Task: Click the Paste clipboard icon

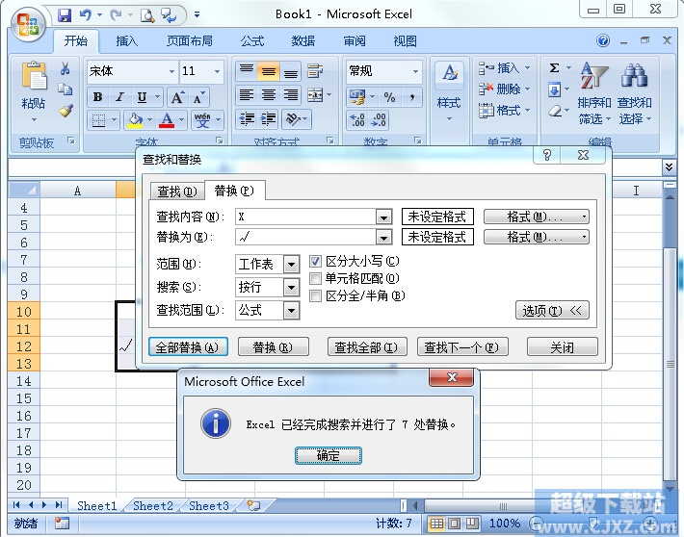Action: (34, 77)
